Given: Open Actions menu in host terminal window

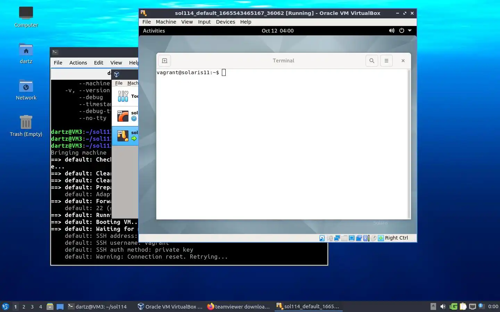Looking at the screenshot, I should 78,63.
